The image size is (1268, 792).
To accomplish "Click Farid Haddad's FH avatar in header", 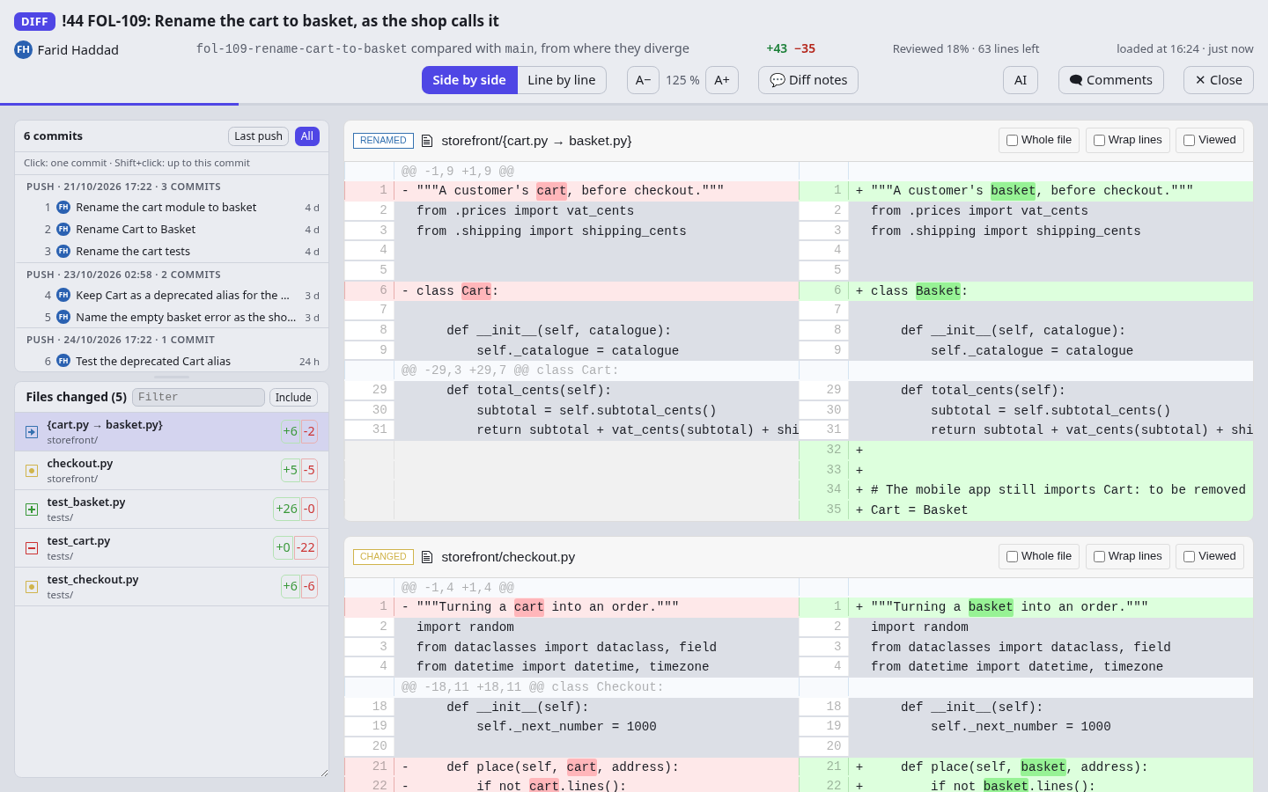I will coord(23,49).
